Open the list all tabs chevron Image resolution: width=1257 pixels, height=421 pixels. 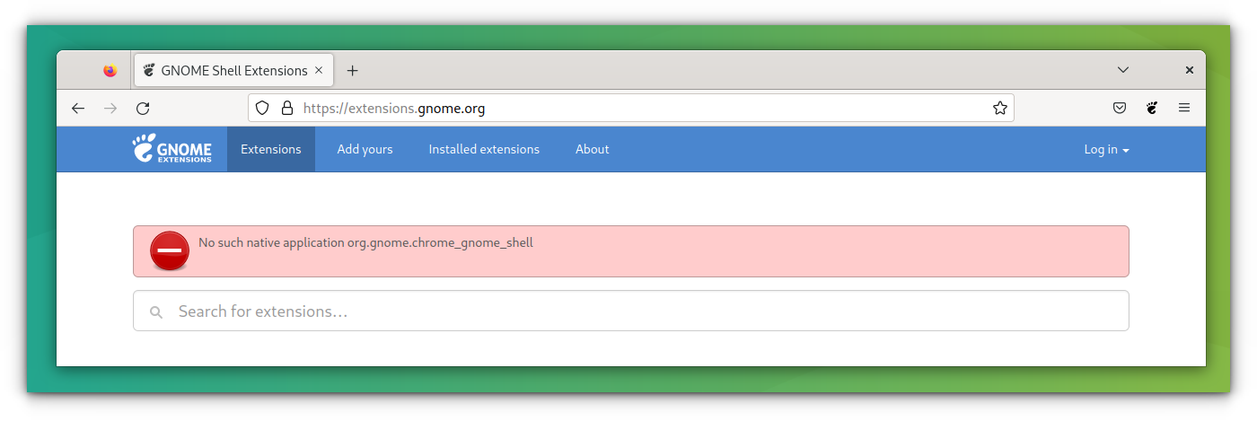(x=1123, y=70)
